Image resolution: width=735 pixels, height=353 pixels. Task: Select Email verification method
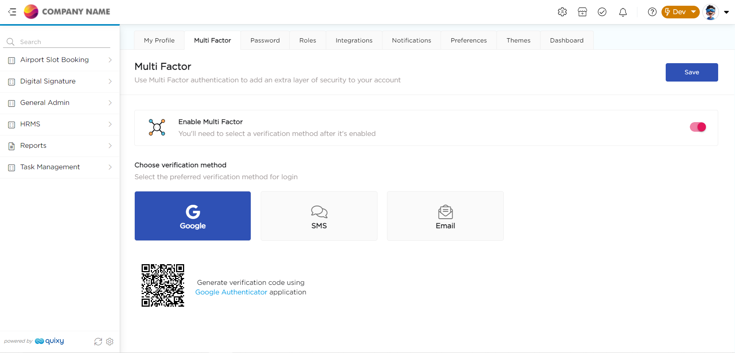tap(445, 216)
